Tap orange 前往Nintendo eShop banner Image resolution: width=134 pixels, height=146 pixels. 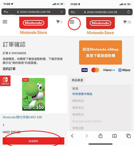pyautogui.click(x=100, y=52)
